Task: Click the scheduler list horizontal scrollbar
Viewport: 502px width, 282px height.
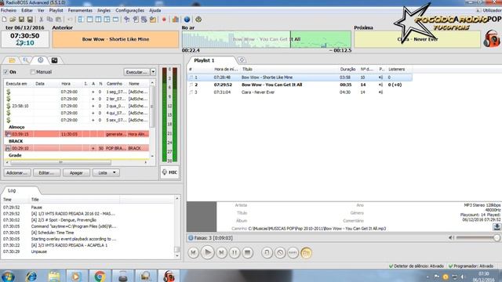Action: click(61, 162)
